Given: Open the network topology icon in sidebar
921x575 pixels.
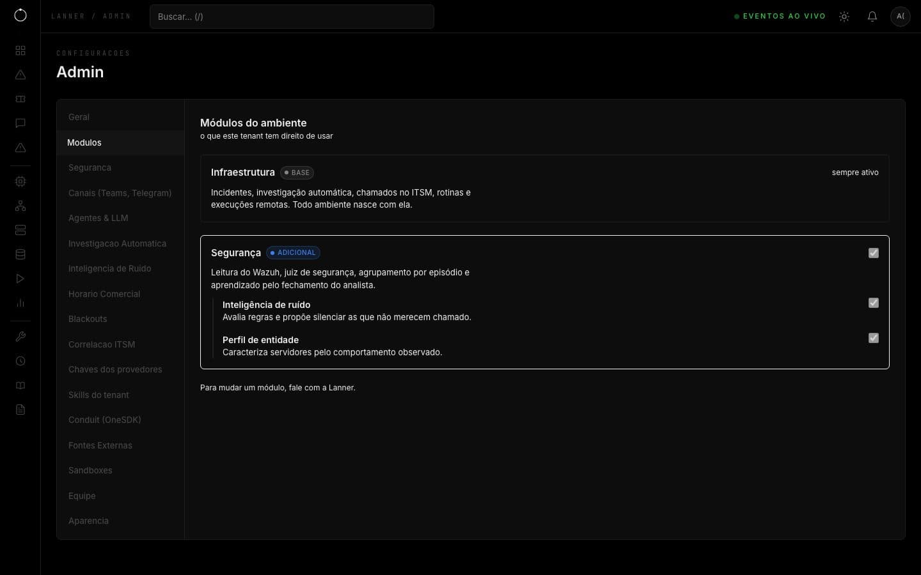Looking at the screenshot, I should click(20, 206).
